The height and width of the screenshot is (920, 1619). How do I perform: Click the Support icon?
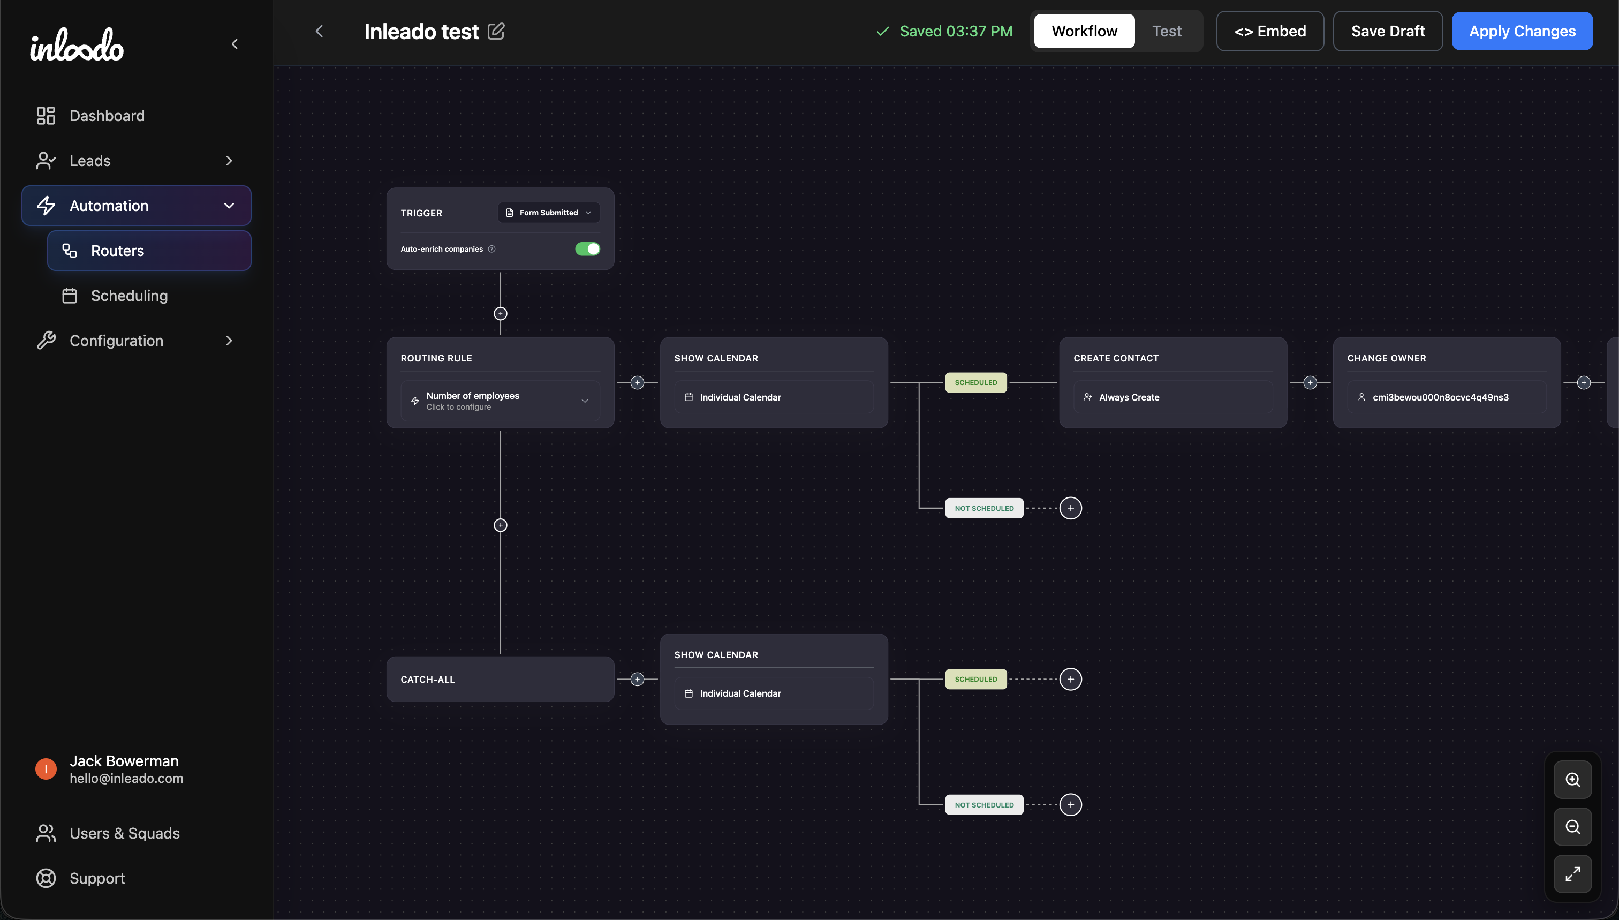tap(45, 878)
